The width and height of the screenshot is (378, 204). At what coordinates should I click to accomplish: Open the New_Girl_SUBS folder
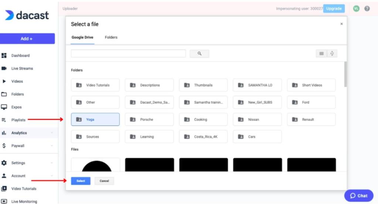click(x=257, y=102)
